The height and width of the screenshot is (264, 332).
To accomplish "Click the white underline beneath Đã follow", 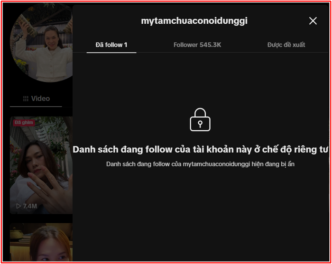I will pos(111,52).
